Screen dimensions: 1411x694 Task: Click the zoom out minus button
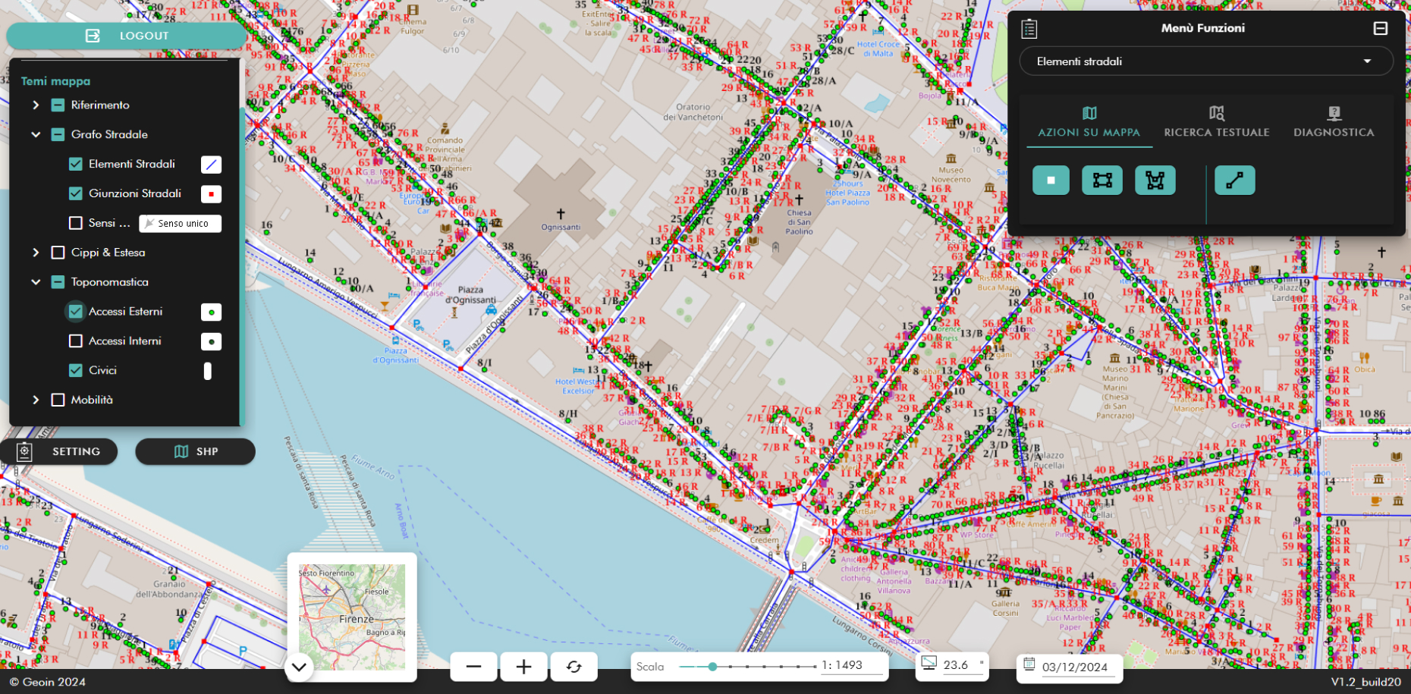(474, 667)
